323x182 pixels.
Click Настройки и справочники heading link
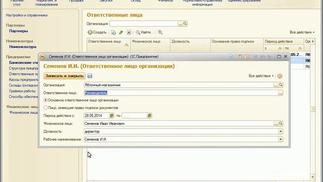tap(27, 15)
